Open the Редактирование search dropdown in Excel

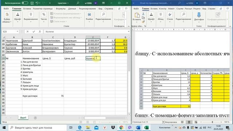point(103,18)
